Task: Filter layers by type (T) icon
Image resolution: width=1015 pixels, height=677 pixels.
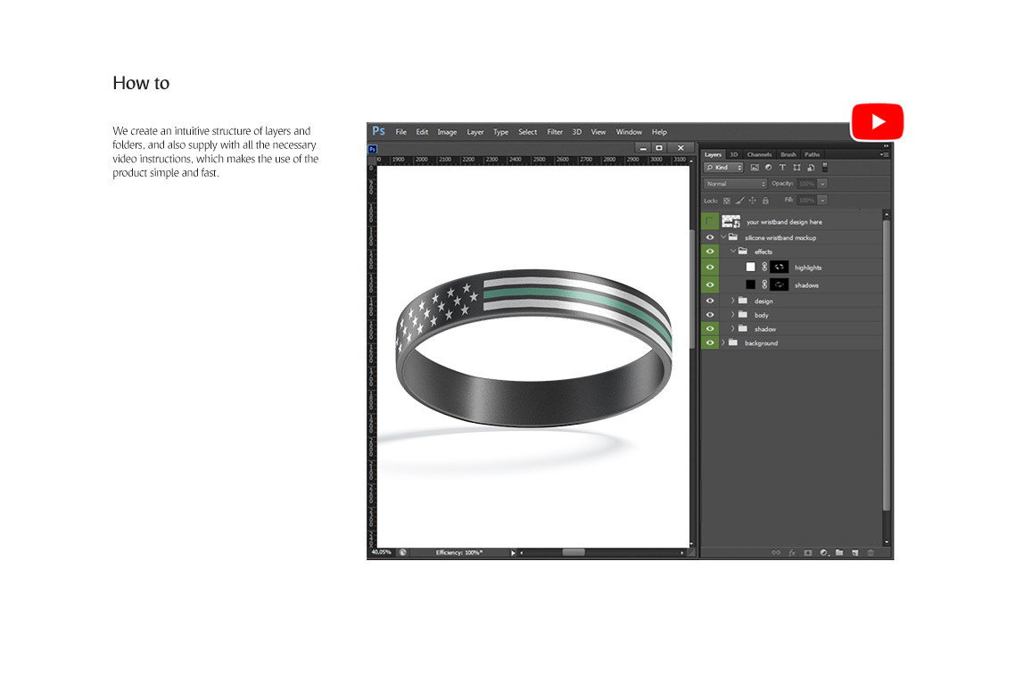Action: tap(782, 168)
